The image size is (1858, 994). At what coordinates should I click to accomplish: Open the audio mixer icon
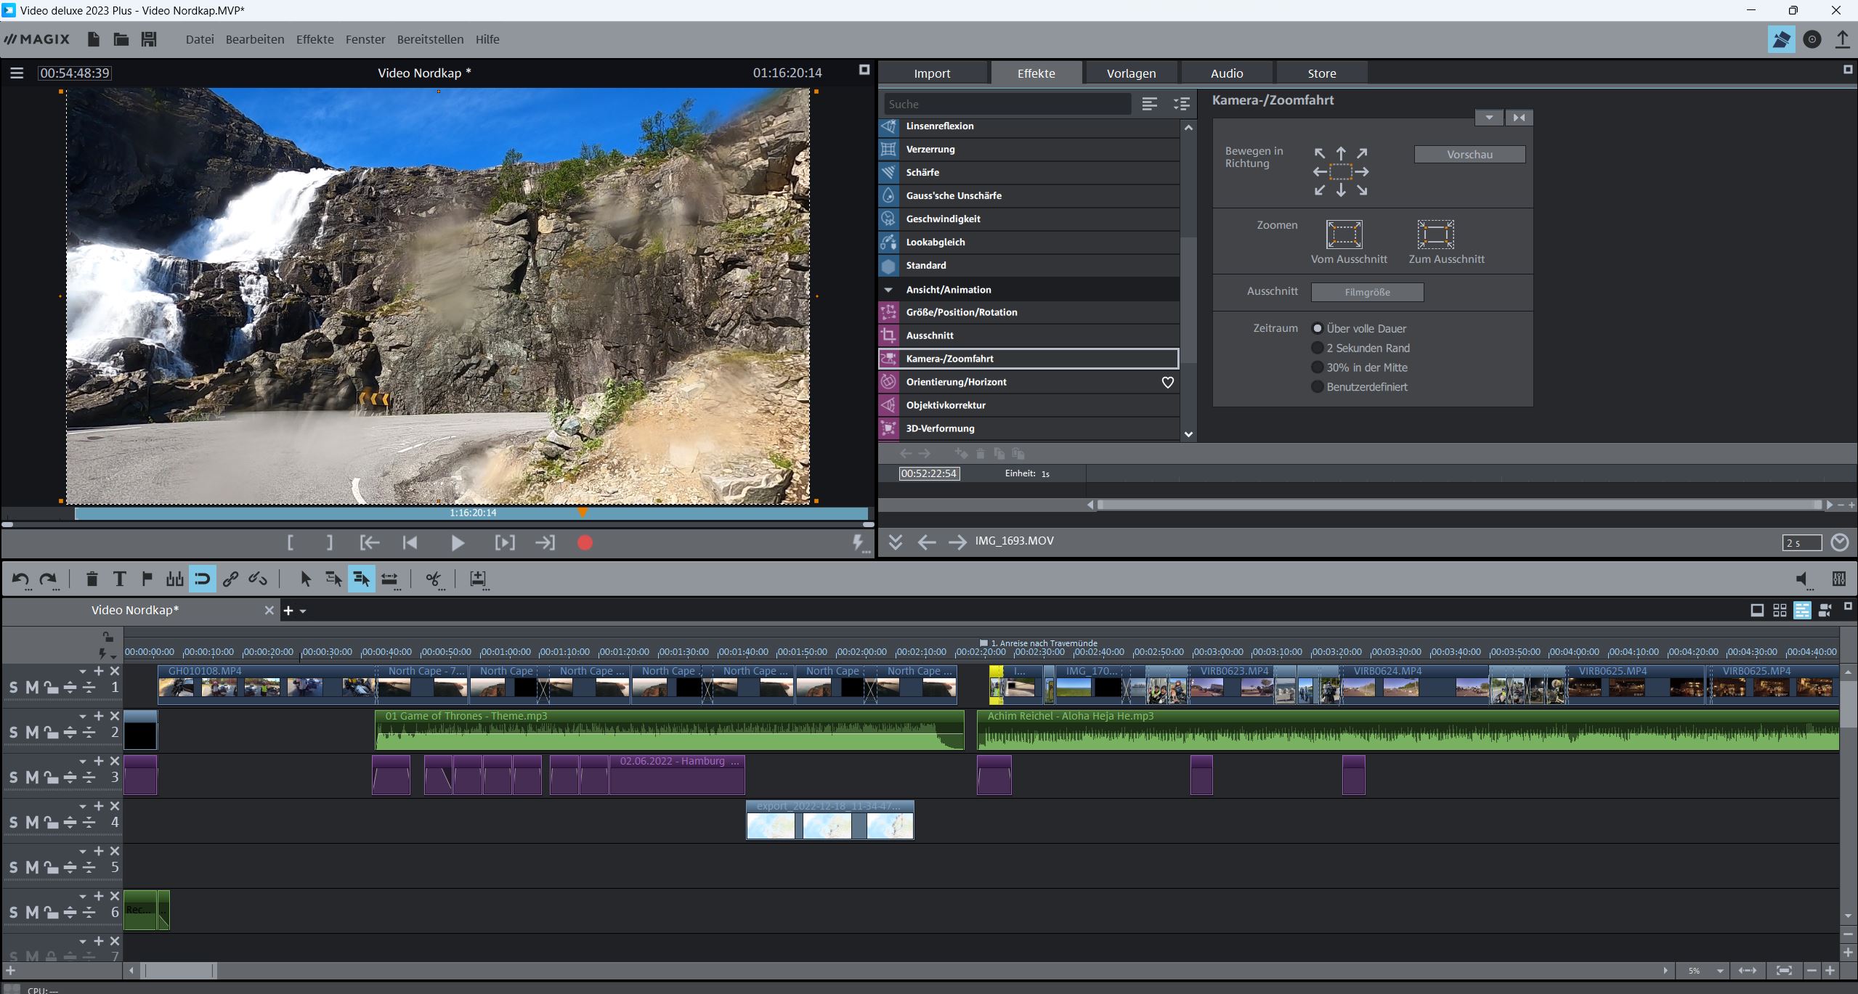(x=1838, y=579)
